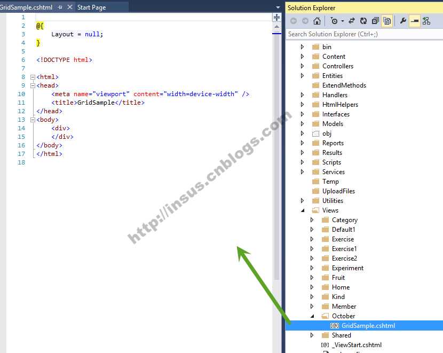Close the GridSample.cshtml tab
Image resolution: width=443 pixels, height=353 pixels.
point(70,7)
